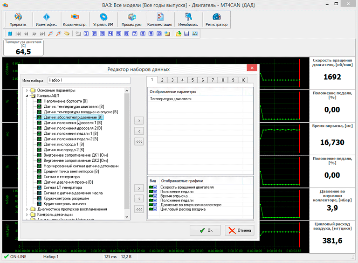Open Управл. ИМ actuator control
Viewport: 358px width, 263px height.
[103, 19]
